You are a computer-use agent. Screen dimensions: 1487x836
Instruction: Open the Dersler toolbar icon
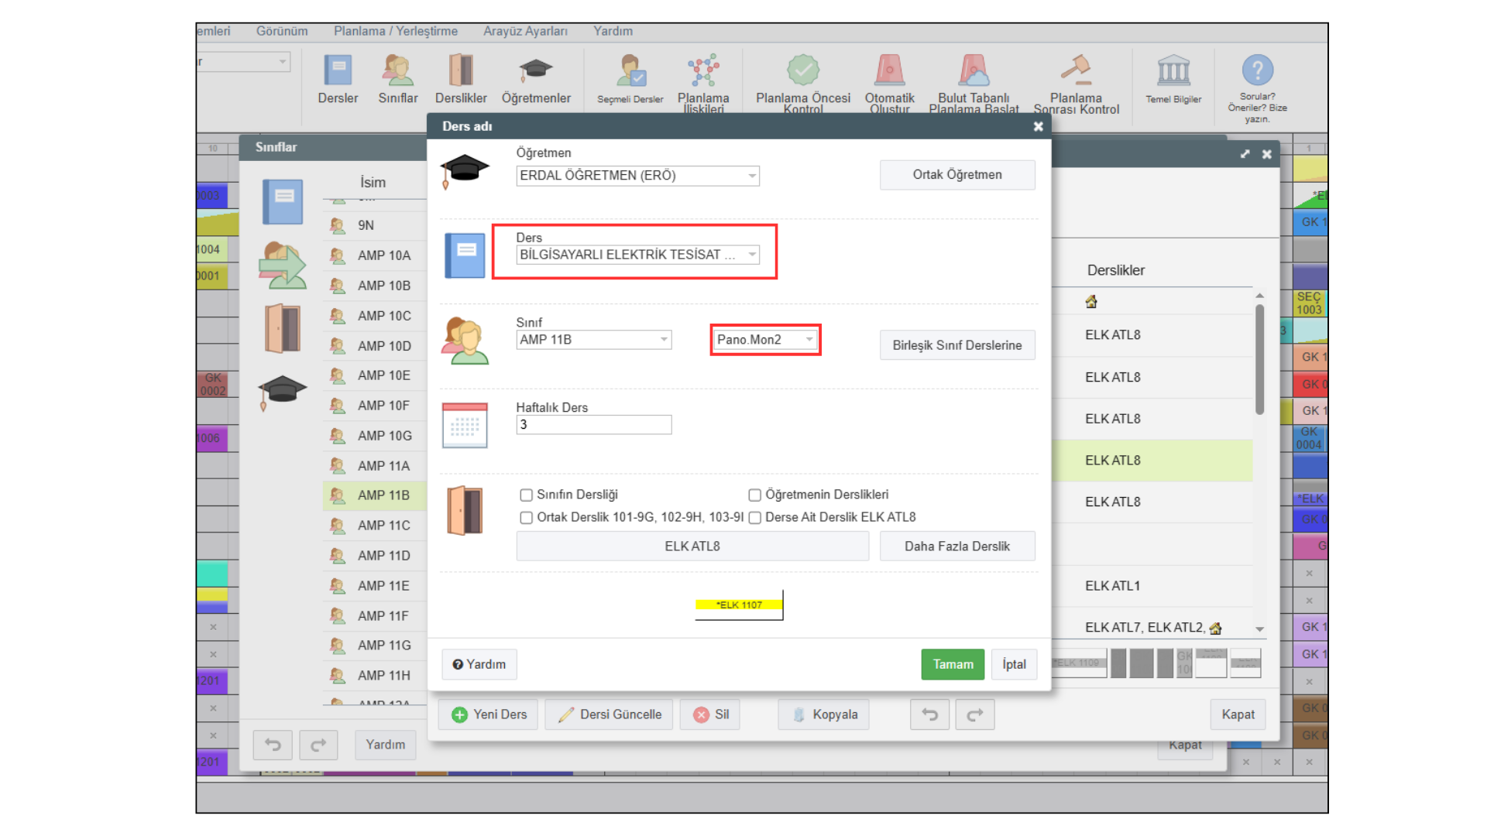click(x=338, y=71)
